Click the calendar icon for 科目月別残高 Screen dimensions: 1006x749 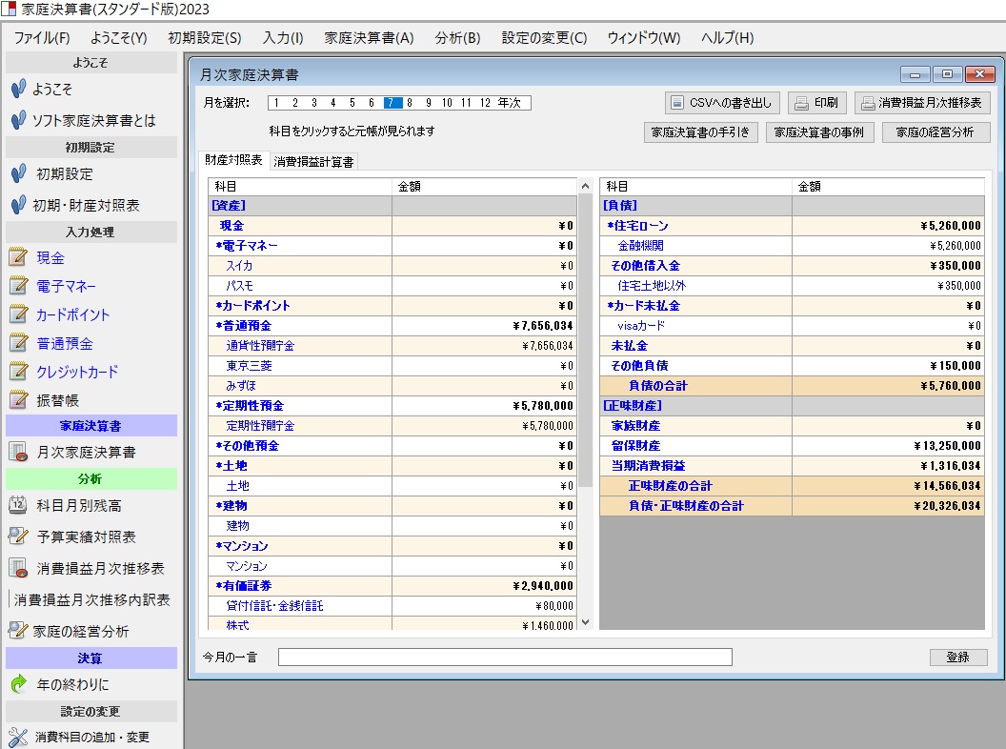17,505
